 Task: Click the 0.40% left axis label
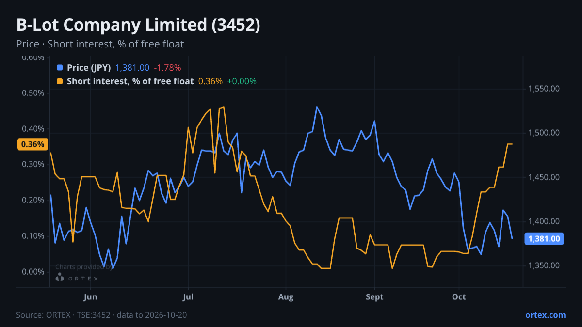point(33,129)
